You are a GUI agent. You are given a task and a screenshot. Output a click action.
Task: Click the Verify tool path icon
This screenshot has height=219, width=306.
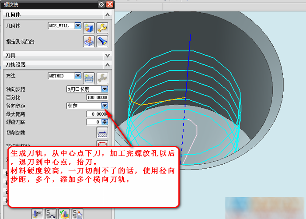click(x=64, y=214)
